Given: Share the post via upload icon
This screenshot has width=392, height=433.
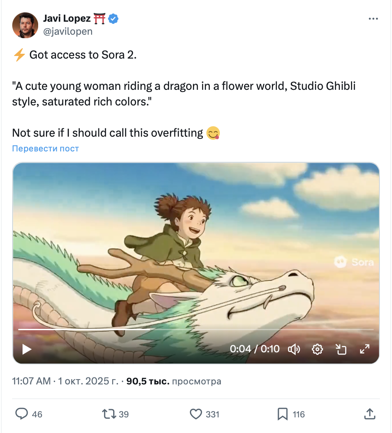Looking at the screenshot, I should coord(369,414).
